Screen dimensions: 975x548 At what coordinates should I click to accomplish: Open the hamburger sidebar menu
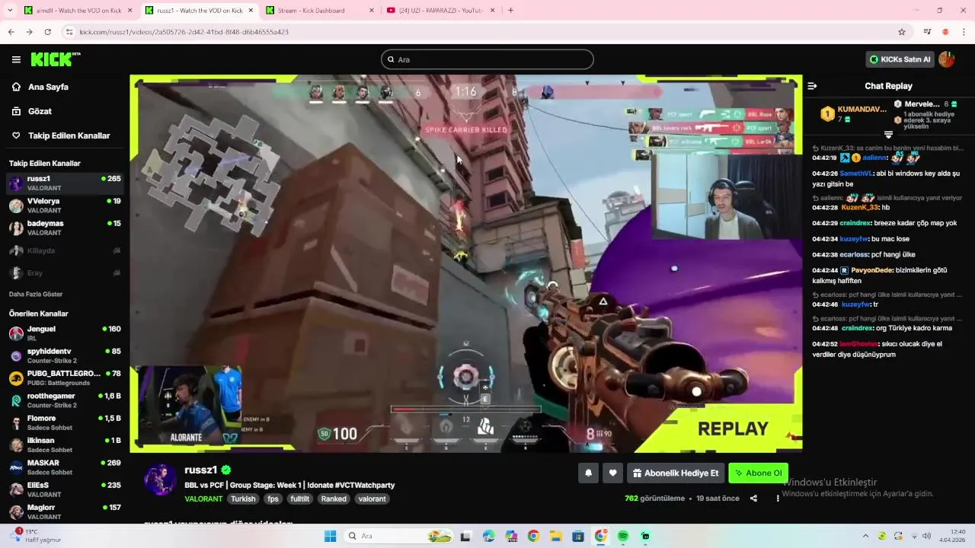(16, 59)
